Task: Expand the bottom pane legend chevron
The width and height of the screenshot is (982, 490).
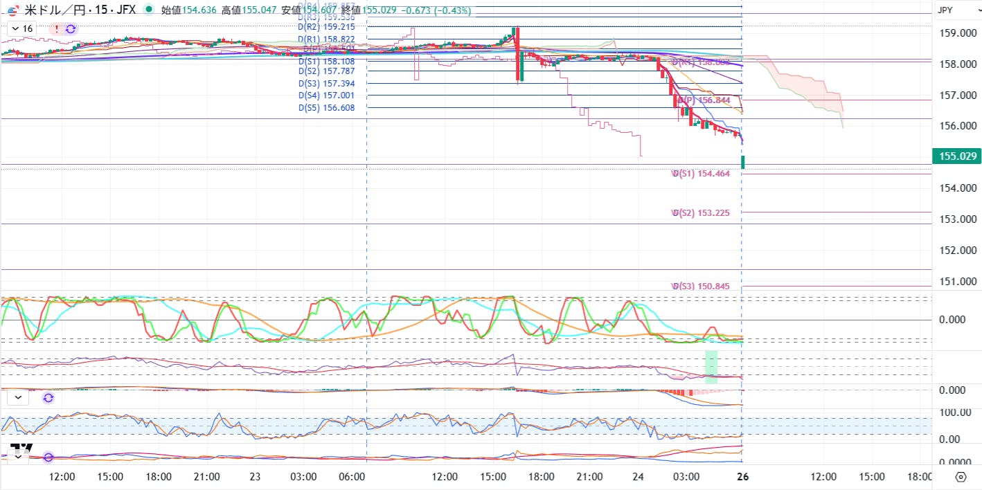Action: click(17, 457)
